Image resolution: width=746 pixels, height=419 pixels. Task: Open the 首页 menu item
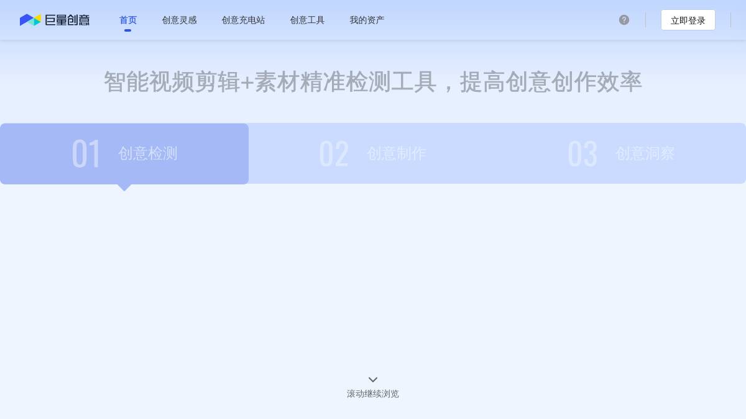[x=128, y=20]
